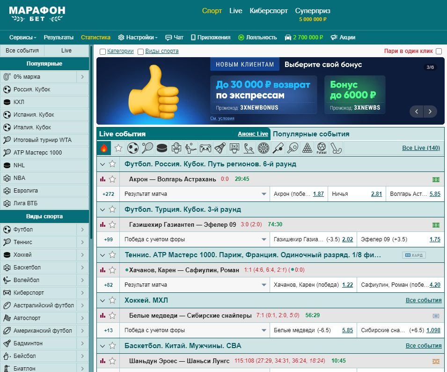Screen dimensions: 447x372
Task: Favorite the Газишехир Газиантеп match star
Action: pyautogui.click(x=112, y=224)
